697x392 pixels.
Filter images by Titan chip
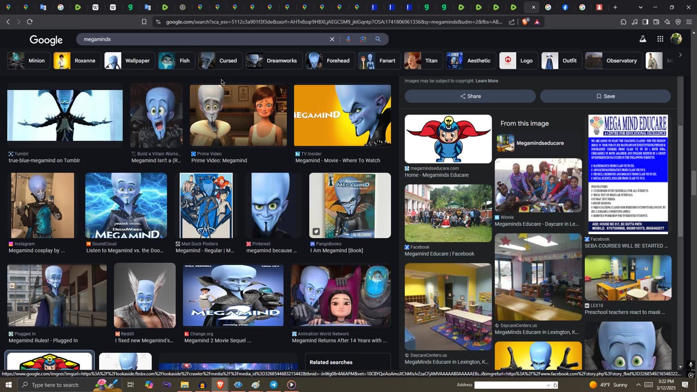(x=423, y=60)
